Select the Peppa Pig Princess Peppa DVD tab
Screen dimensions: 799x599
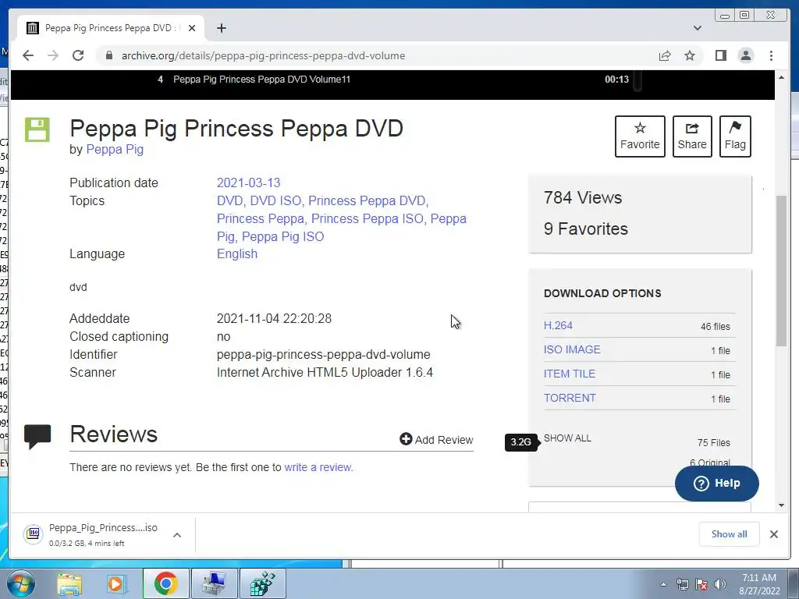click(x=111, y=28)
